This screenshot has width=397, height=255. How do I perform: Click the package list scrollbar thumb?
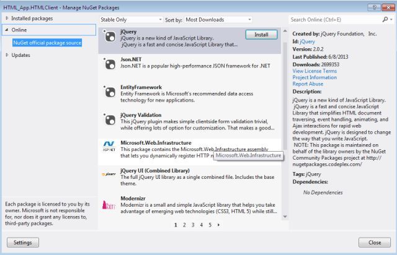pyautogui.click(x=285, y=96)
